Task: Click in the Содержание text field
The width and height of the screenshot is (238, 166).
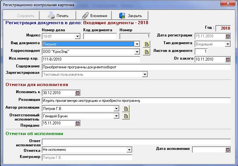Action: (x=136, y=67)
